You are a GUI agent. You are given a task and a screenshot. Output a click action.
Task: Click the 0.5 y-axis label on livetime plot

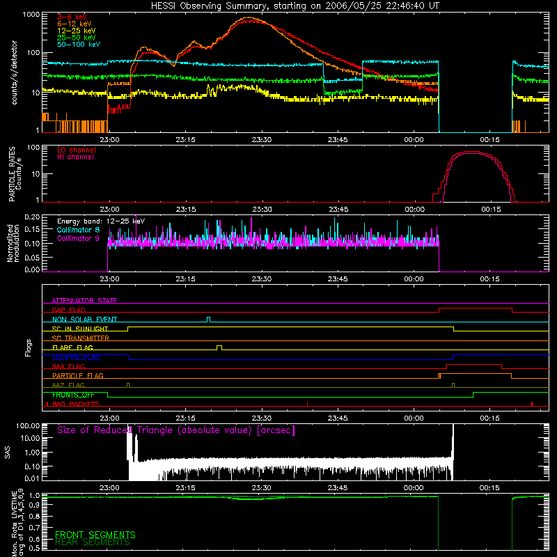[34, 548]
